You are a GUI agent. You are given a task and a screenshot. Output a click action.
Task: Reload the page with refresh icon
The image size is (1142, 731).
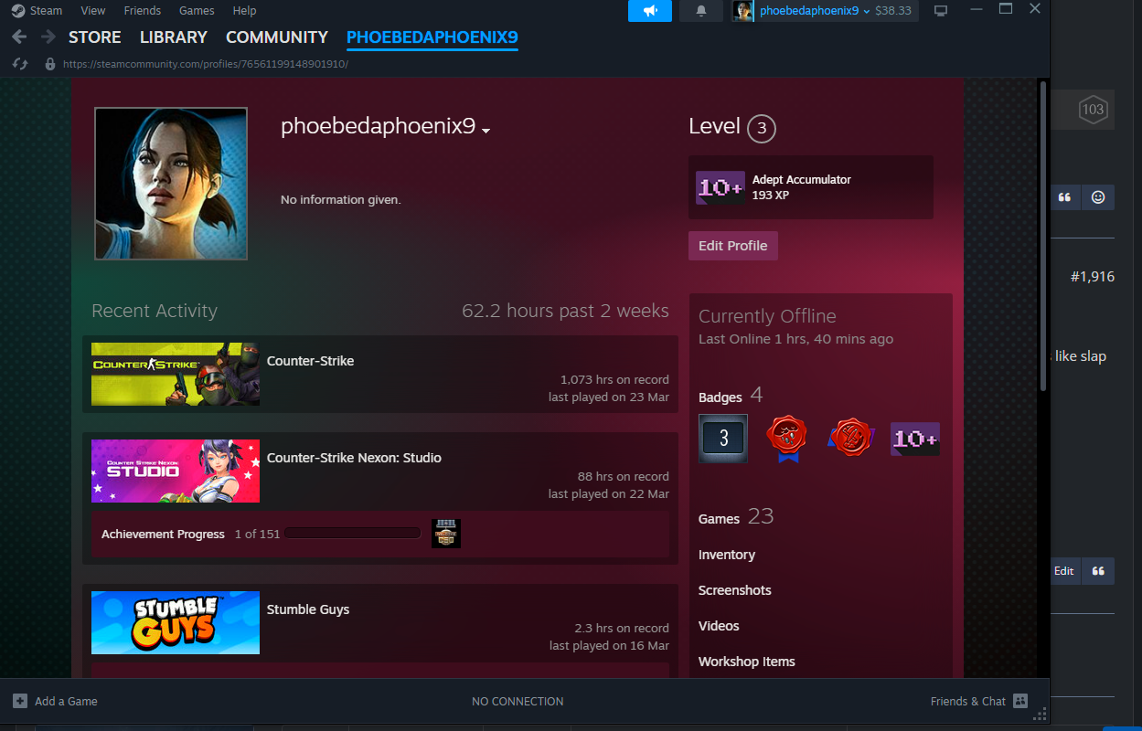(20, 64)
